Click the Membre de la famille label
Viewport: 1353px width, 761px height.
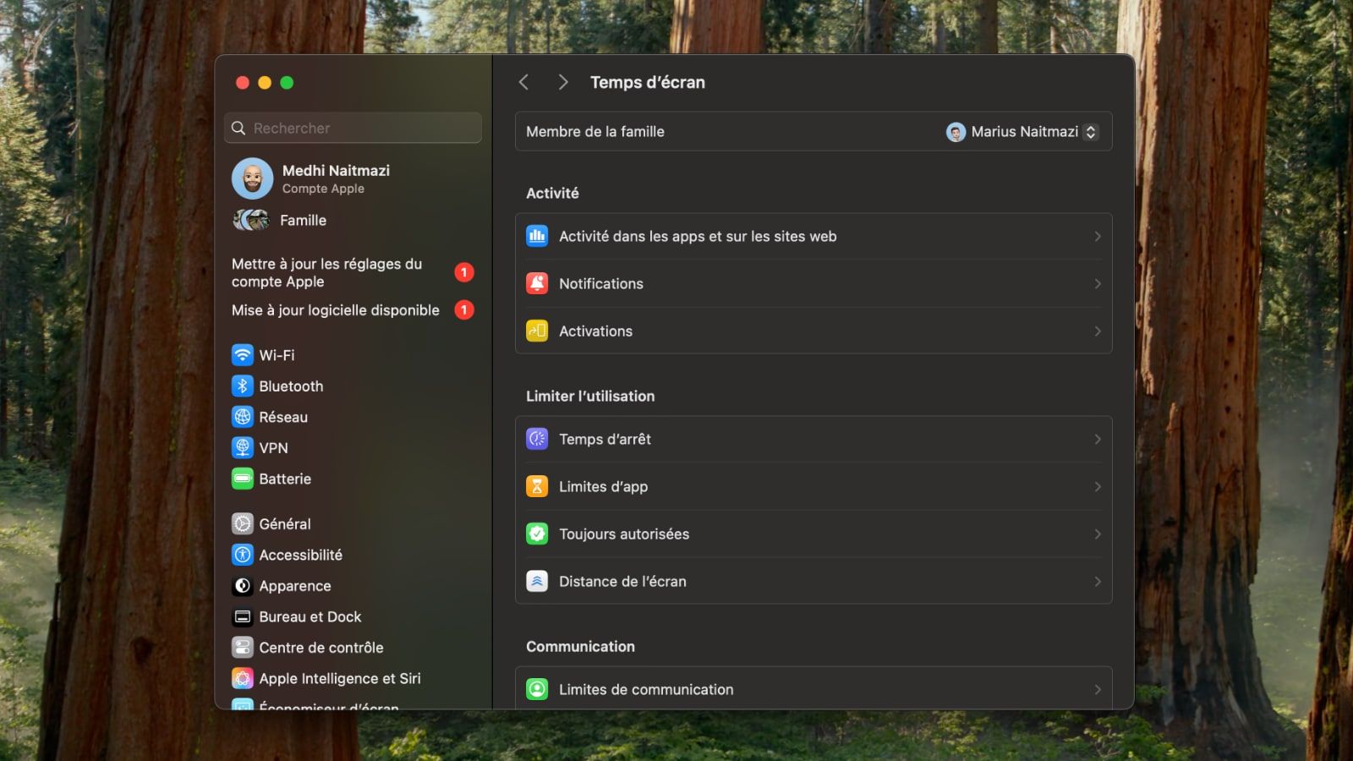tap(595, 131)
